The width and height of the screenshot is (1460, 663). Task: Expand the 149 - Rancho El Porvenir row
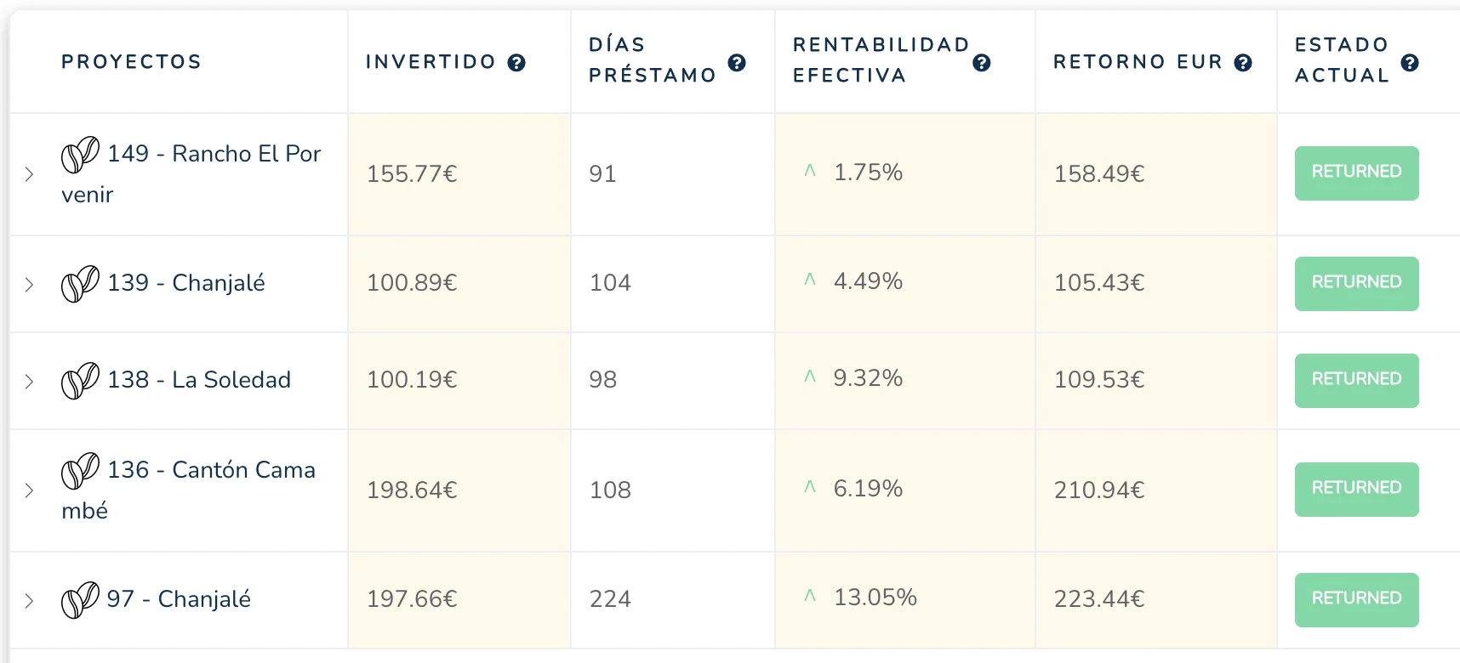pos(29,174)
